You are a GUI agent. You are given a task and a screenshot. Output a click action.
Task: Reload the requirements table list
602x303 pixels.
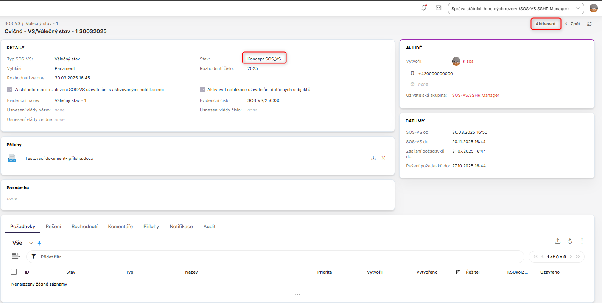[570, 241]
